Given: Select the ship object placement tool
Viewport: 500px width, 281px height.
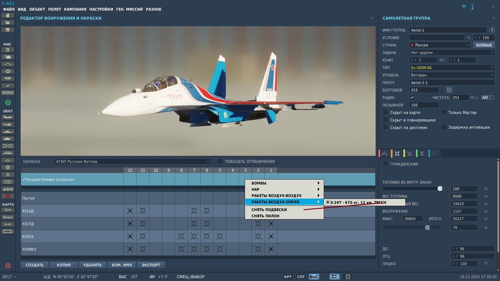Looking at the screenshot, I should tap(8, 131).
